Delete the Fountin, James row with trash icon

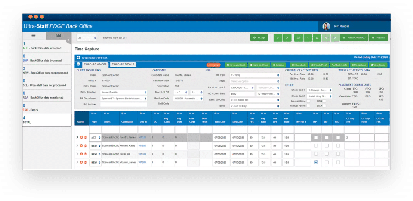click(x=85, y=137)
